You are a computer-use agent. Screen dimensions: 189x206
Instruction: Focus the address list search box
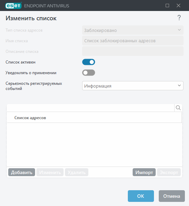pos(91,108)
